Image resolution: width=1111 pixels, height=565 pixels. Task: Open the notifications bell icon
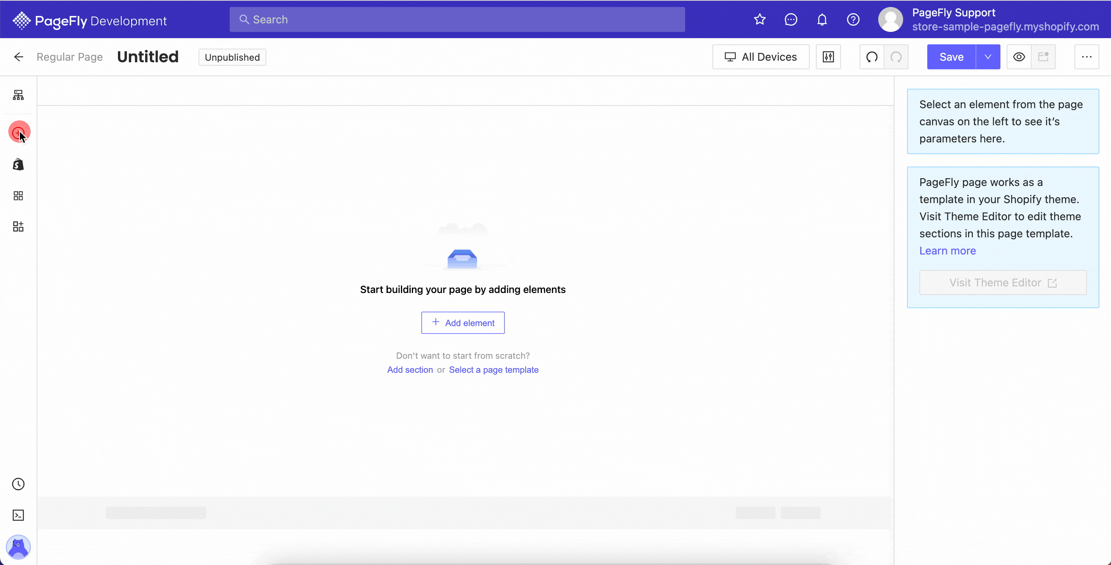[x=822, y=19]
